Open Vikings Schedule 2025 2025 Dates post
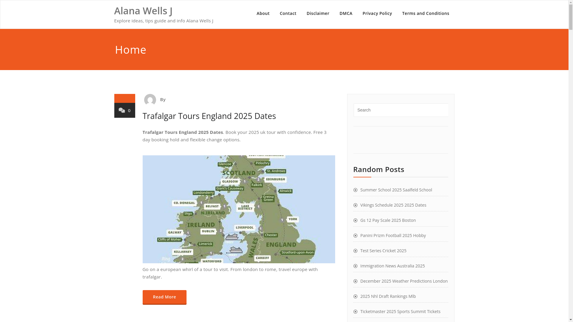This screenshot has width=573, height=322. click(x=393, y=205)
